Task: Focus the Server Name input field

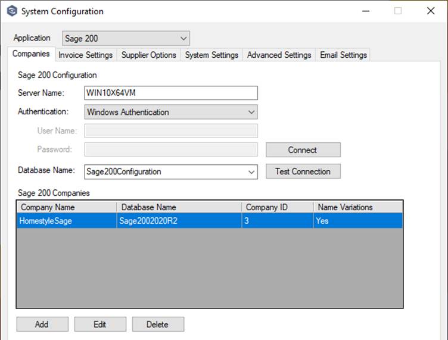Action: pos(171,93)
